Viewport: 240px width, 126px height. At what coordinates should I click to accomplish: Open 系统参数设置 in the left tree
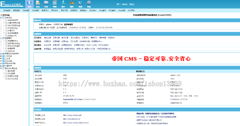coord(13,20)
